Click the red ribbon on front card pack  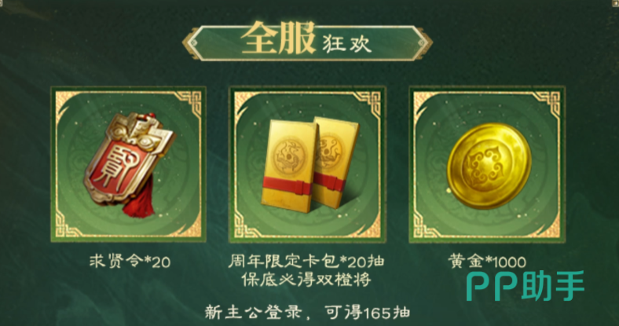pyautogui.click(x=288, y=186)
